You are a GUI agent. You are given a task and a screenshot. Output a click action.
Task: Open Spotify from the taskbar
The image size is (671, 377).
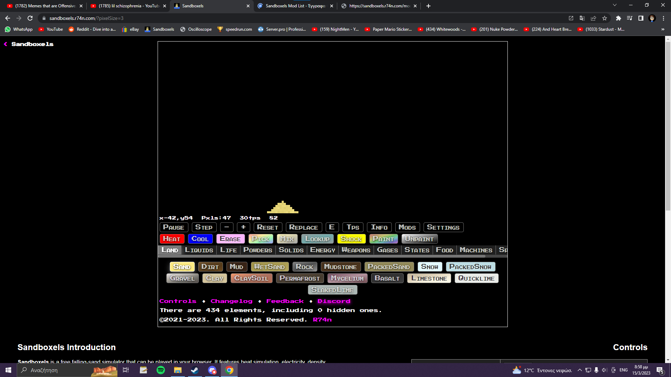coord(160,370)
